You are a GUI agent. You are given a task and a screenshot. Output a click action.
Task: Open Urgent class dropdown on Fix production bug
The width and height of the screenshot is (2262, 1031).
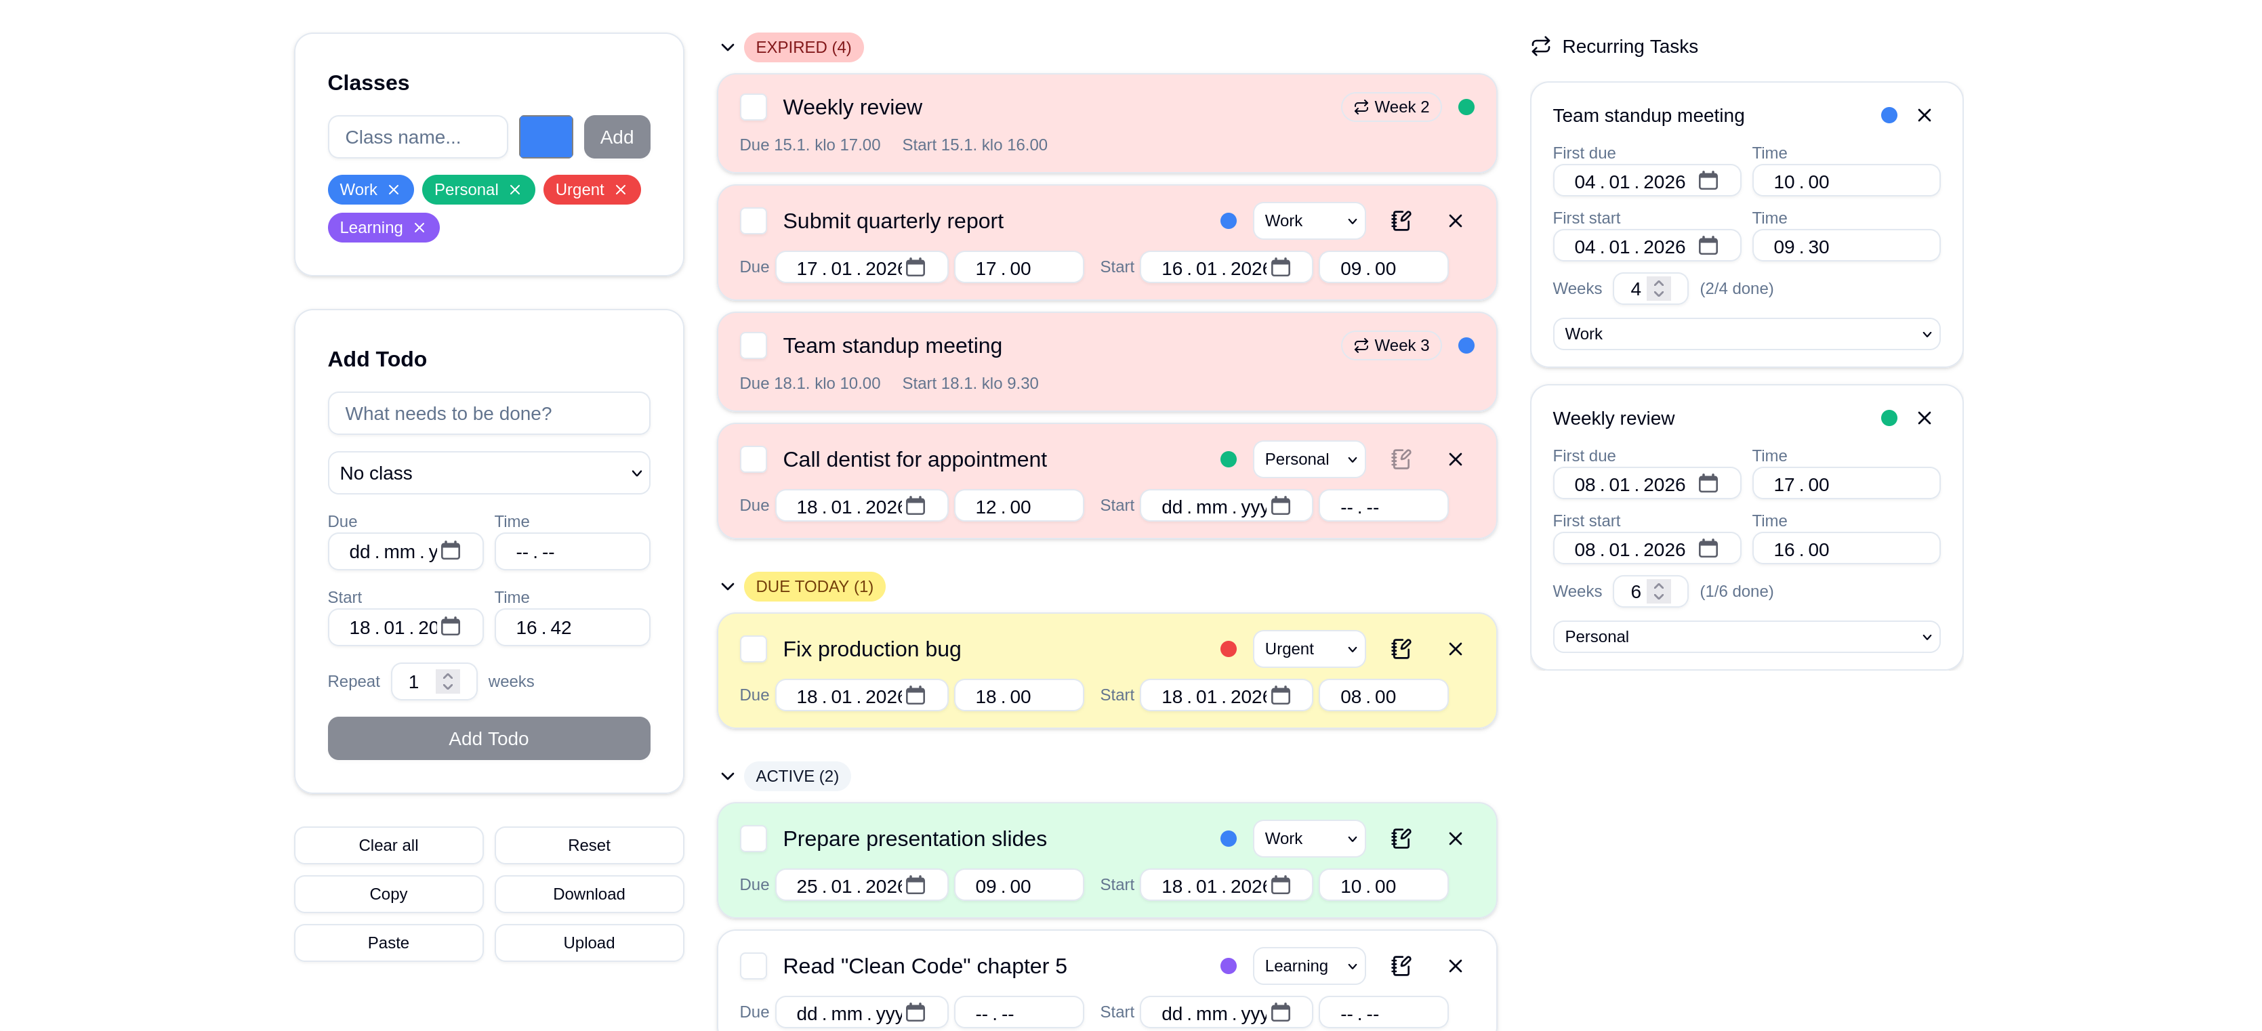(1309, 650)
